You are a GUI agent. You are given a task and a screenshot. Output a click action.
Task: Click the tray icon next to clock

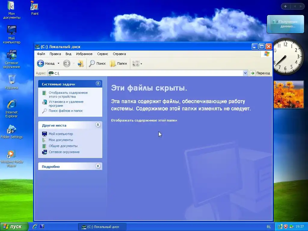(291, 226)
